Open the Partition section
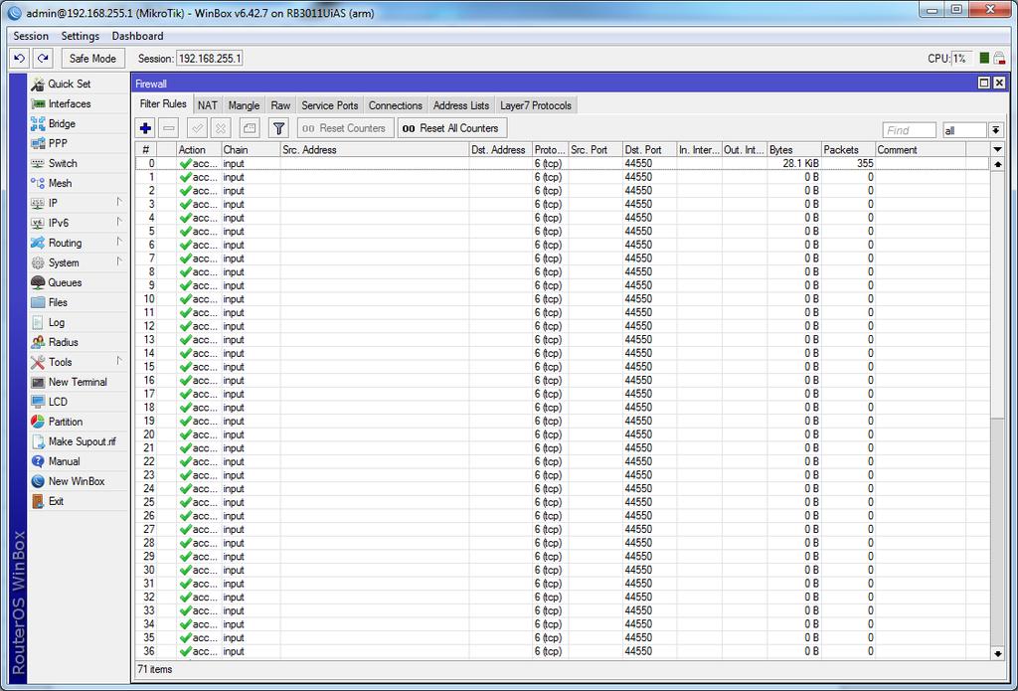 (66, 422)
